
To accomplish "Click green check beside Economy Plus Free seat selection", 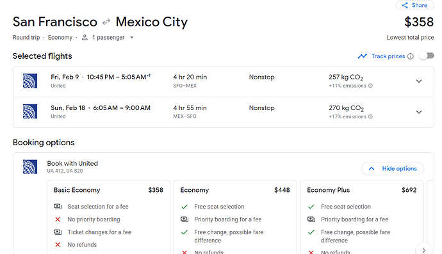I will coord(311,207).
